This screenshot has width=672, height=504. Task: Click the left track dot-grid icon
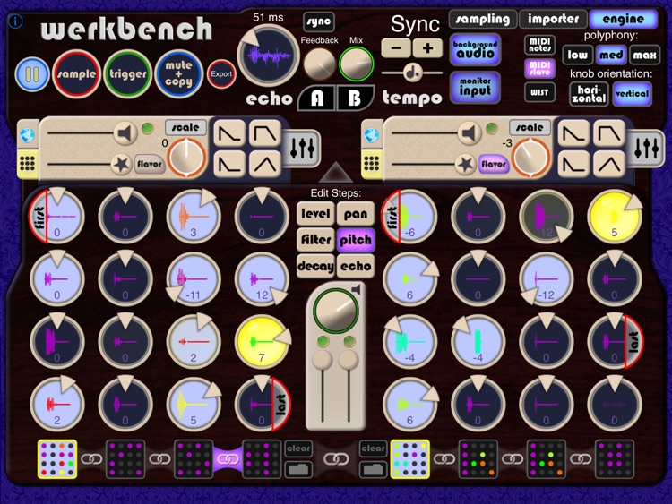coord(27,164)
